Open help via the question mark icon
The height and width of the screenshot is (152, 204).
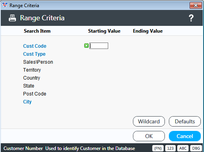191,18
